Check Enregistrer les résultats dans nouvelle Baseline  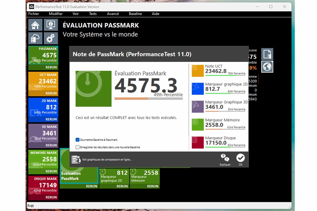[x=77, y=147]
